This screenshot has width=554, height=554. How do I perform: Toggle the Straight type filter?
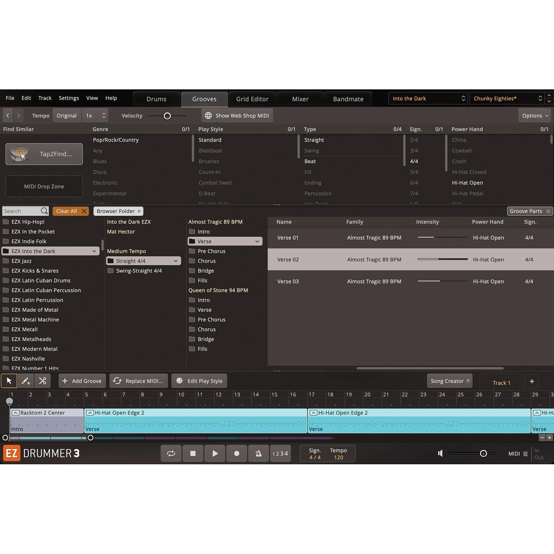coord(314,140)
